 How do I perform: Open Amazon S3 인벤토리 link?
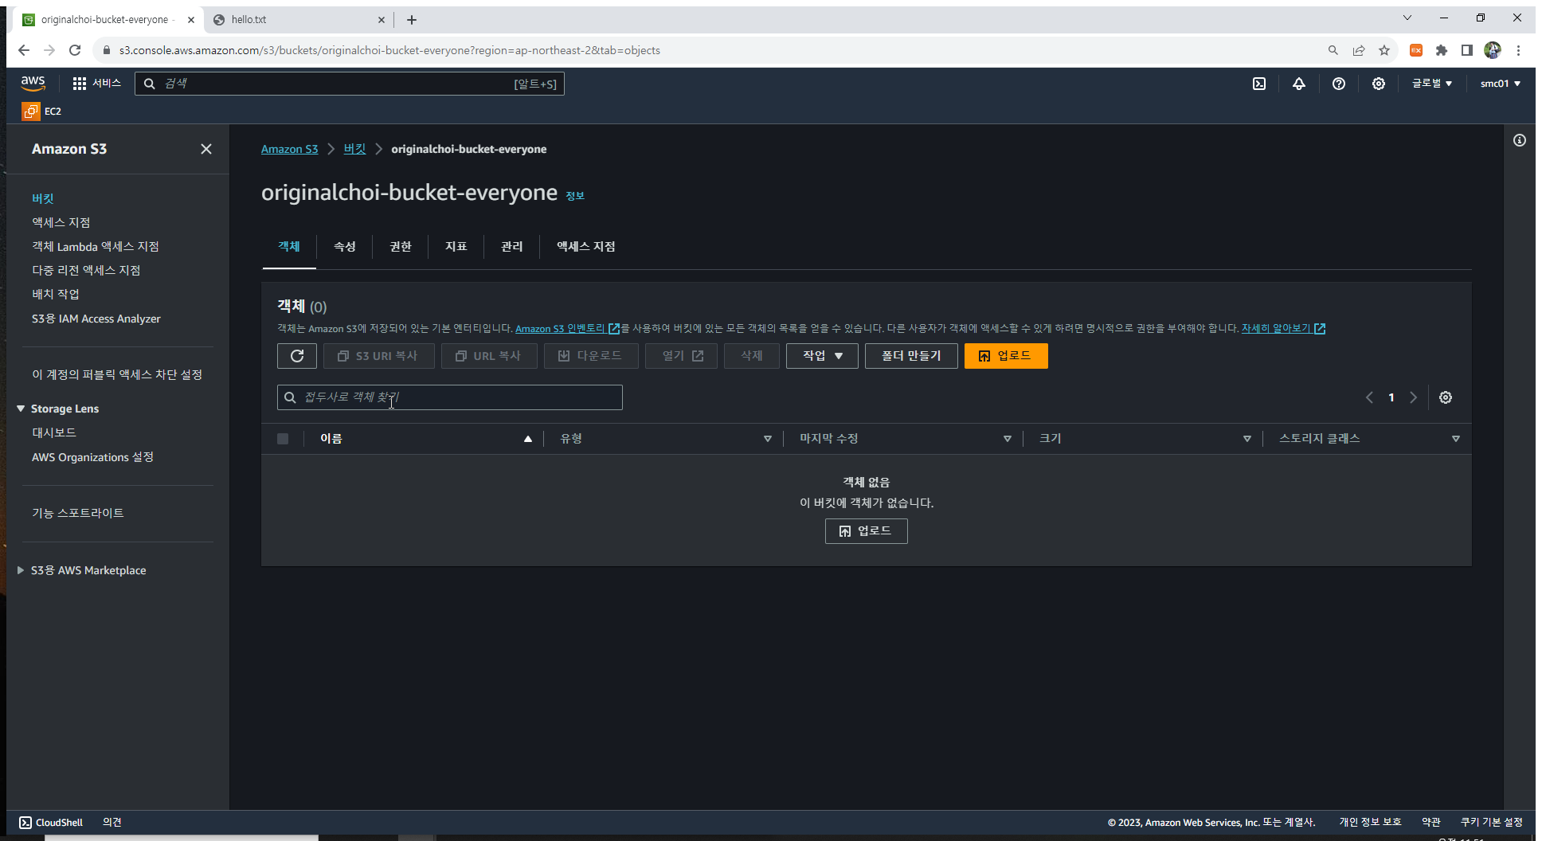tap(567, 328)
